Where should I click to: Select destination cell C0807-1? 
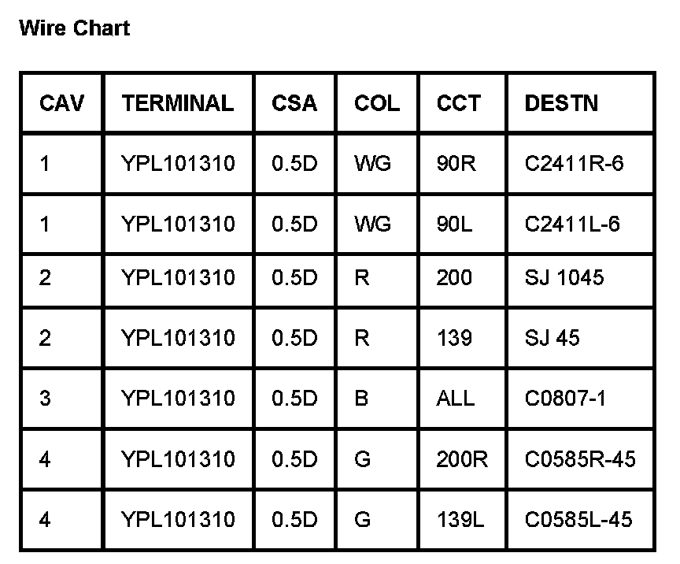pyautogui.click(x=565, y=398)
